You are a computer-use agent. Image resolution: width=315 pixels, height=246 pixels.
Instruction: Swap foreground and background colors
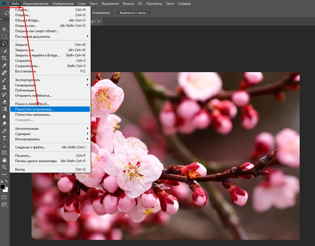pyautogui.click(x=6, y=181)
